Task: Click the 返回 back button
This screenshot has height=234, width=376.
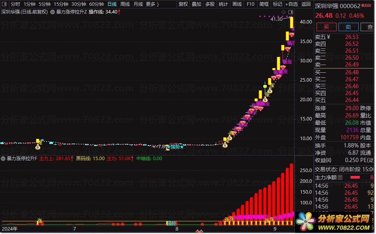Action: pyautogui.click(x=306, y=4)
